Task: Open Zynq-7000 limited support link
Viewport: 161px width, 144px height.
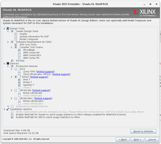Action: (45, 72)
